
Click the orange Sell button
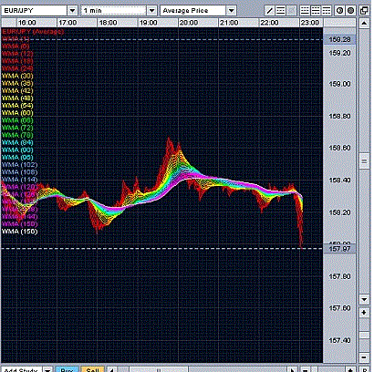point(93,369)
